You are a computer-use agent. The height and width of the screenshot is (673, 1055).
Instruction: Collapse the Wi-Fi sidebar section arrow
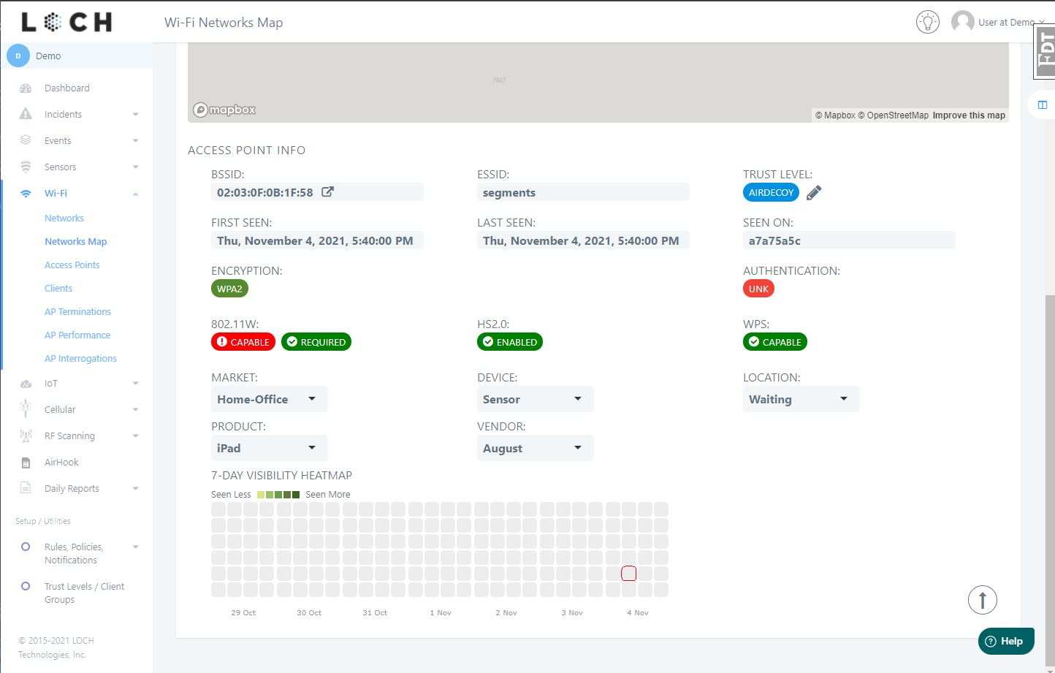click(135, 194)
